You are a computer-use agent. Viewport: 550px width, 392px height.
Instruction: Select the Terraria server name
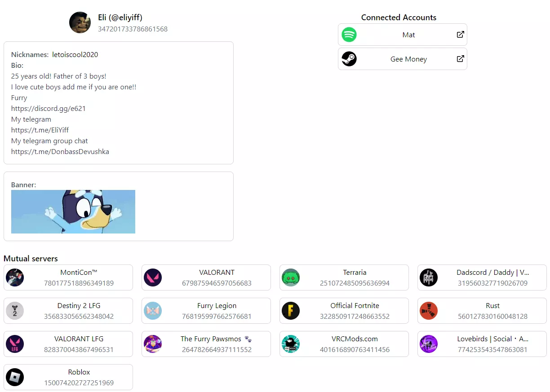355,273
